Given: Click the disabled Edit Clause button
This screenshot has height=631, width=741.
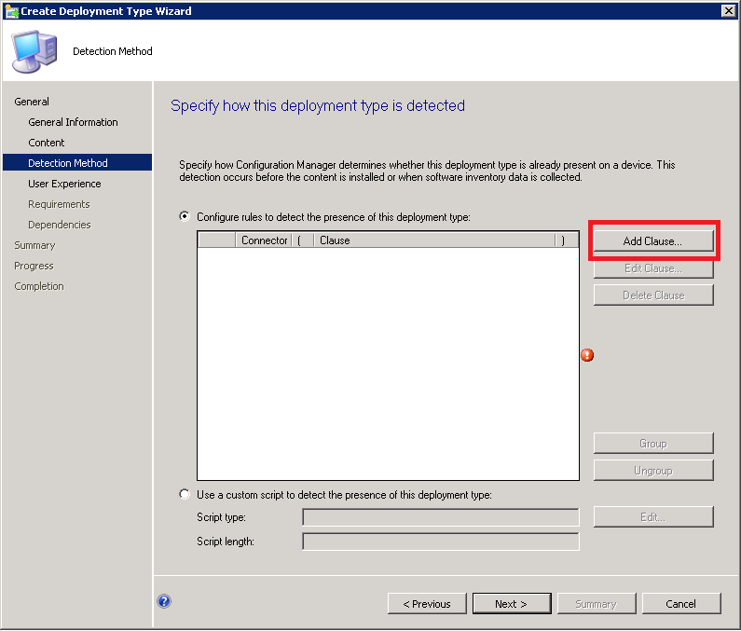Looking at the screenshot, I should (653, 268).
